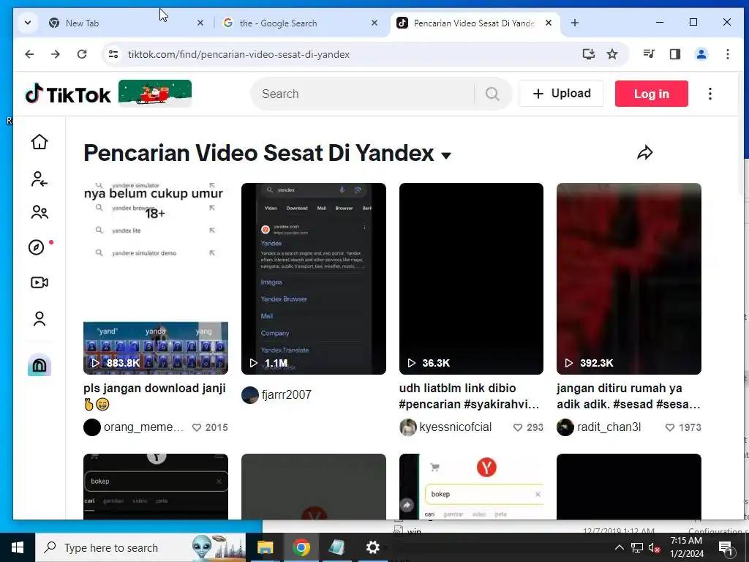This screenshot has height=562, width=749.
Task: Open the Settings gear on taskbar
Action: (x=372, y=547)
